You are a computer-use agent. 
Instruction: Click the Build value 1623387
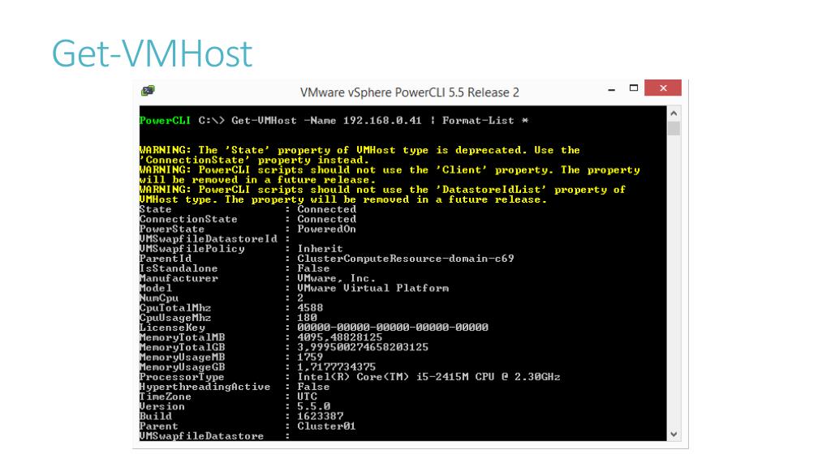(320, 417)
